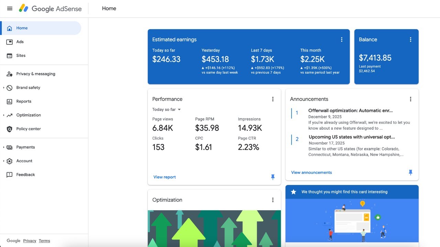Click the This month $2.25K value
The image size is (440, 247).
312,59
